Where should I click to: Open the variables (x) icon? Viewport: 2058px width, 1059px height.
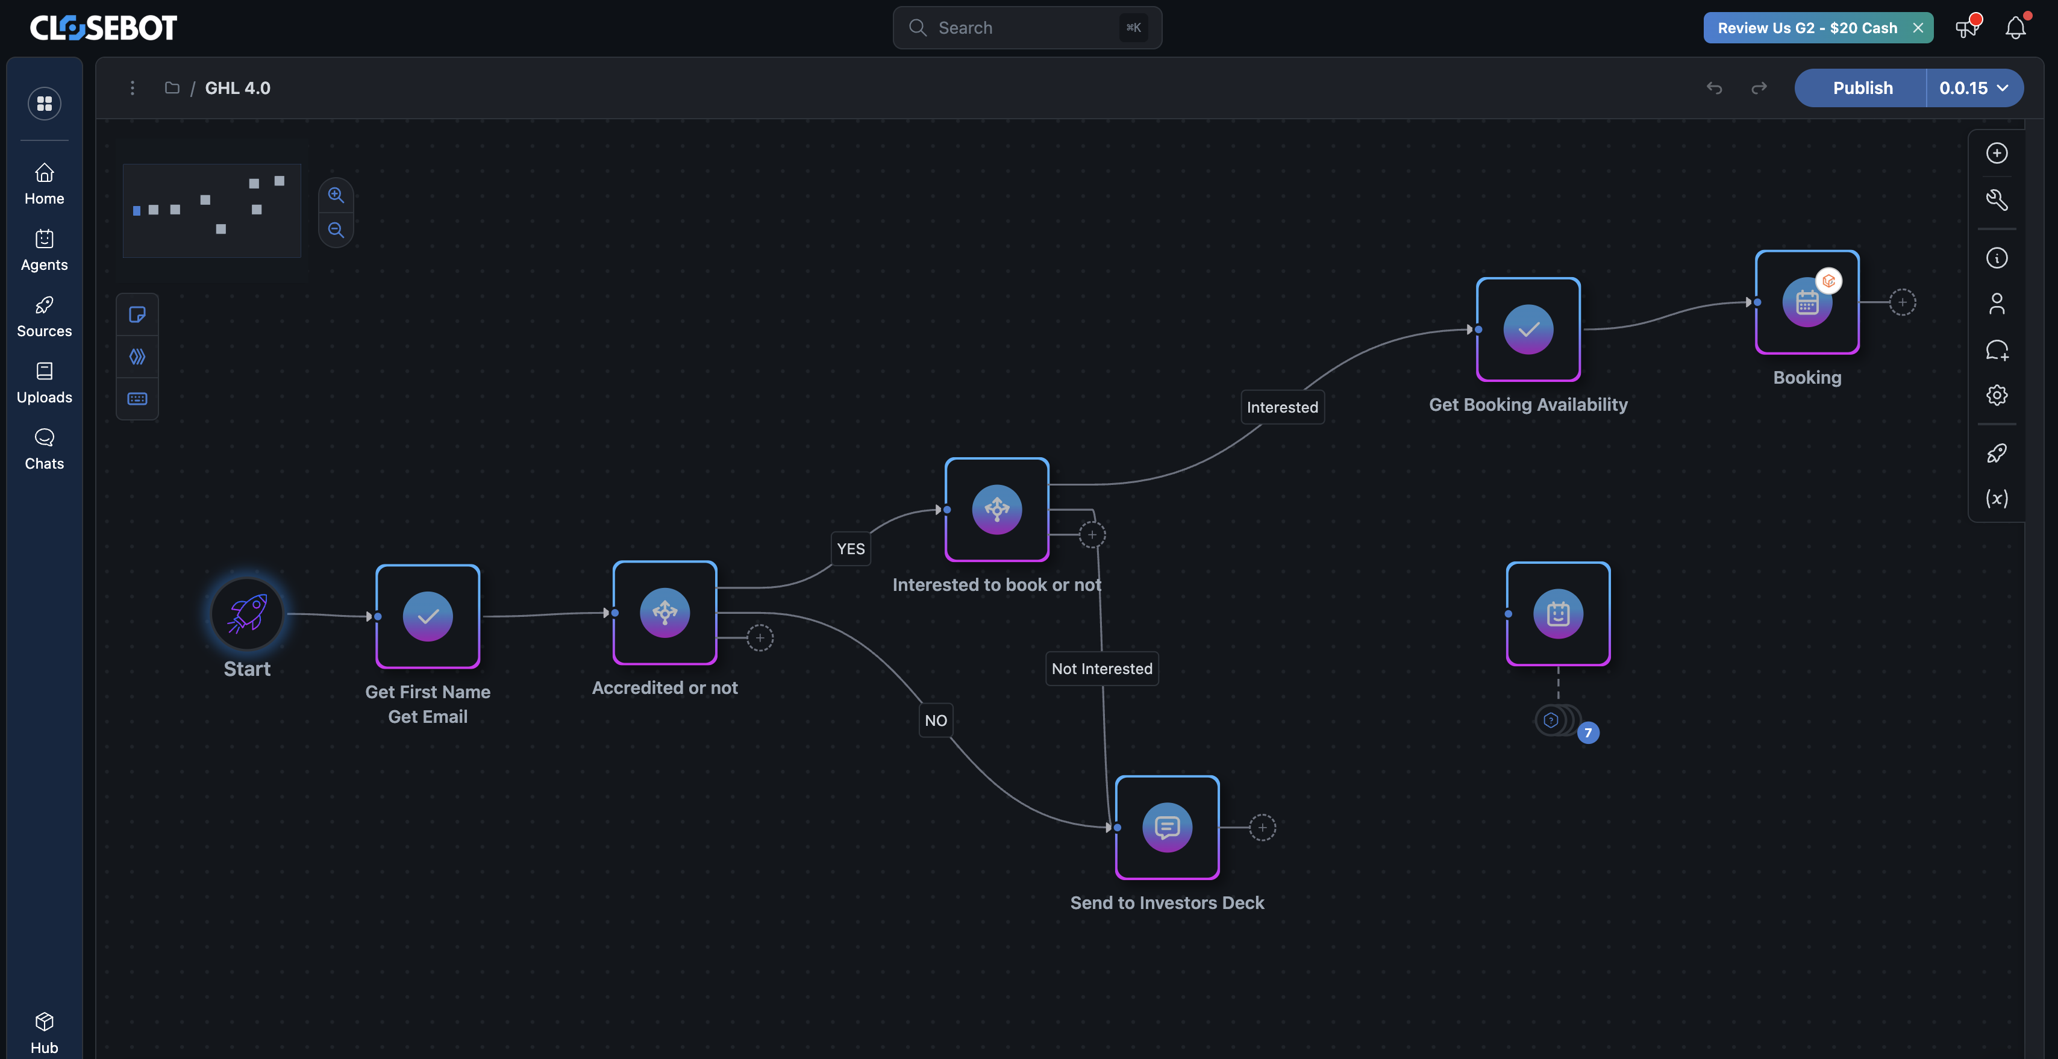coord(1997,499)
